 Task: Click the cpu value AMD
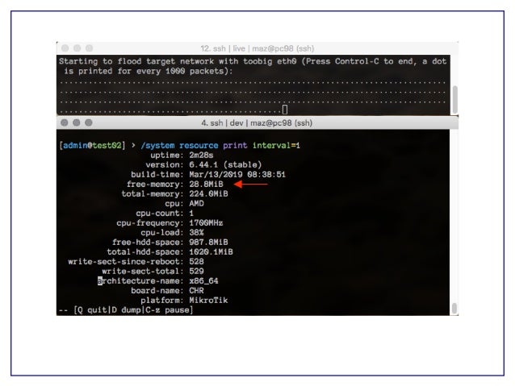click(196, 203)
